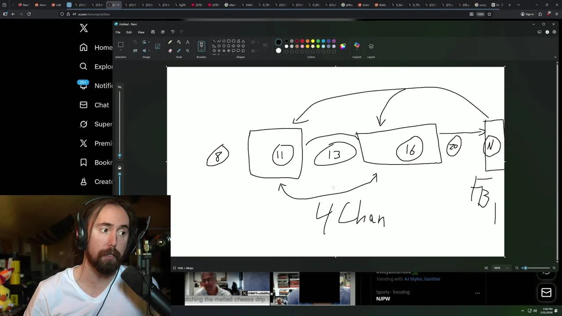Select the Color picker eyedropper tool

click(179, 50)
